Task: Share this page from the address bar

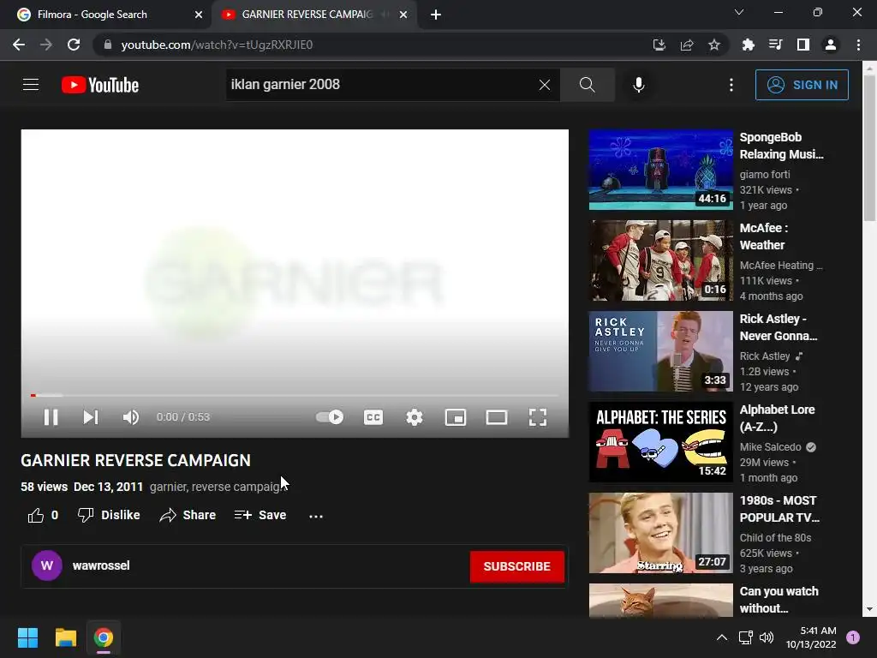Action: click(687, 45)
